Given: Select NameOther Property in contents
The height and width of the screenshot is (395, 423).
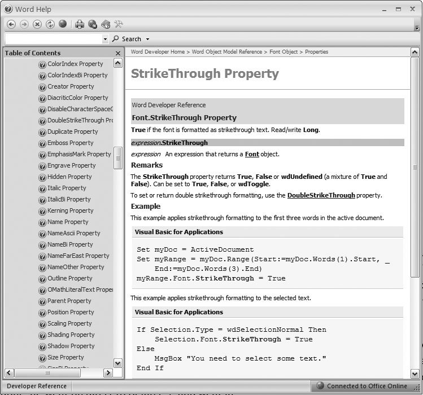Looking at the screenshot, I should point(76,267).
